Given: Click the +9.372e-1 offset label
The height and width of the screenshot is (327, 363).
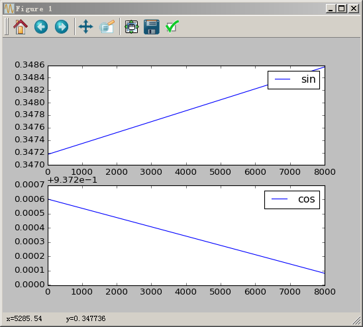Looking at the screenshot, I should tap(72, 180).
